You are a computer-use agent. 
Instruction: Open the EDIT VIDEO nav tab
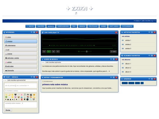114,26
